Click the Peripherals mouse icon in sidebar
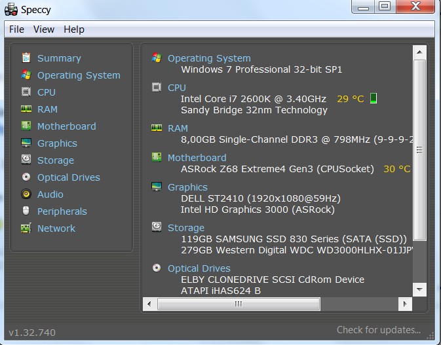 point(26,211)
